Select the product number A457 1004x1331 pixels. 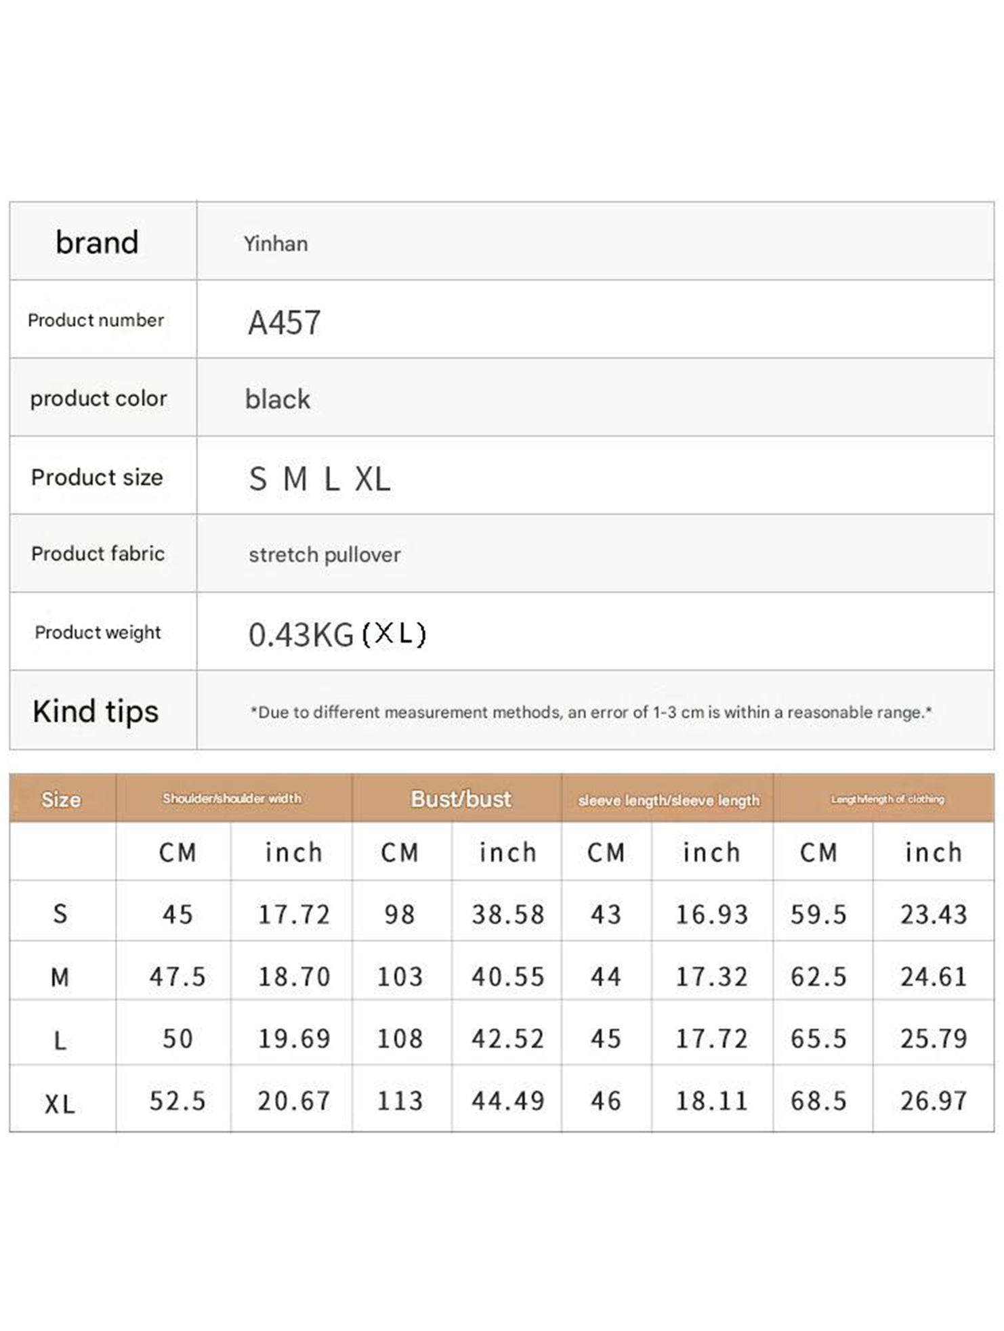point(284,322)
